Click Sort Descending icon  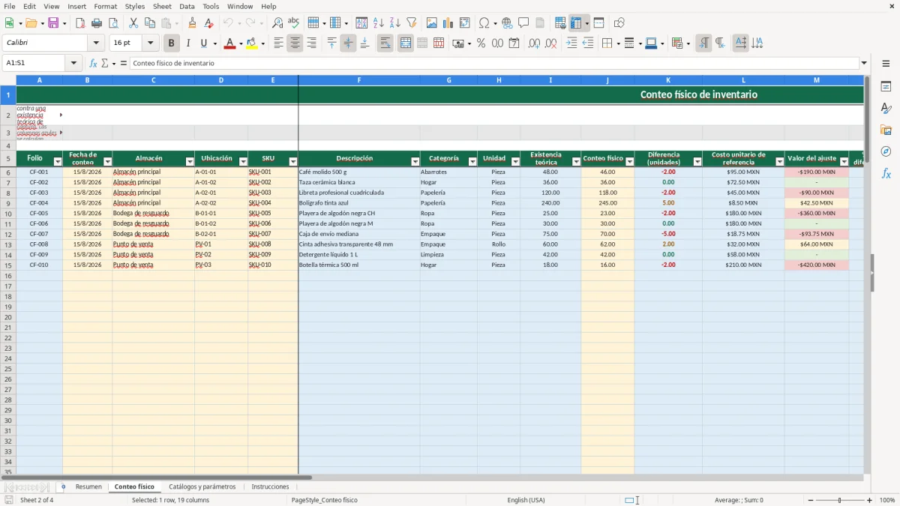(395, 23)
